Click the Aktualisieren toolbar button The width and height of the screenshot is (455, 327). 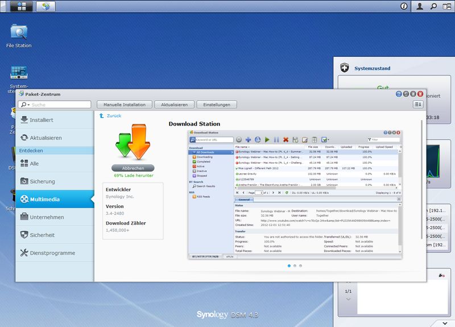point(175,105)
